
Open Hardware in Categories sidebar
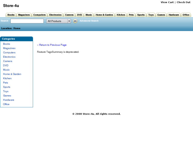[8, 100]
